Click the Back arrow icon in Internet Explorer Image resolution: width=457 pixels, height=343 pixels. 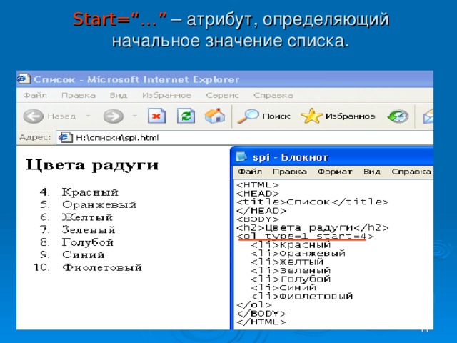34,116
